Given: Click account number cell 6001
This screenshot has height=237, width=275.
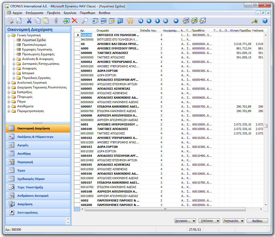Looking at the screenshot, I should (x=88, y=124).
